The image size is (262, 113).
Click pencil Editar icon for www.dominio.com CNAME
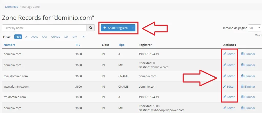(x=225, y=87)
